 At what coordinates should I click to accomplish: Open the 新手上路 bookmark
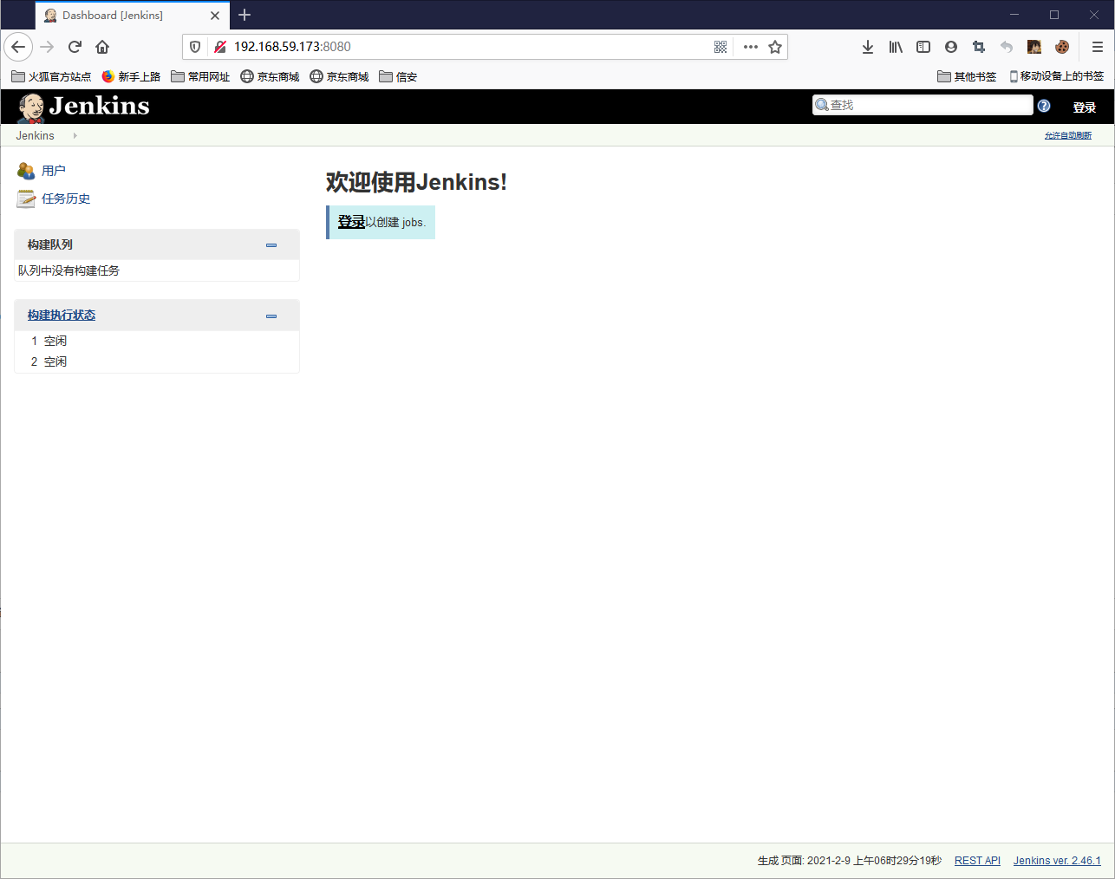[x=131, y=76]
